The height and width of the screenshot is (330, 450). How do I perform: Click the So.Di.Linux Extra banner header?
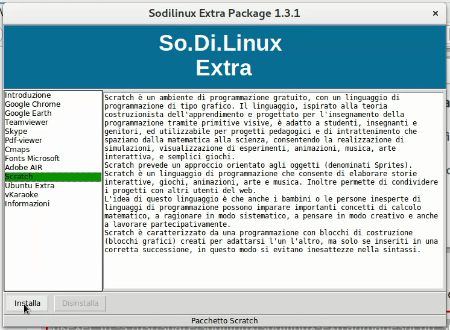click(224, 56)
